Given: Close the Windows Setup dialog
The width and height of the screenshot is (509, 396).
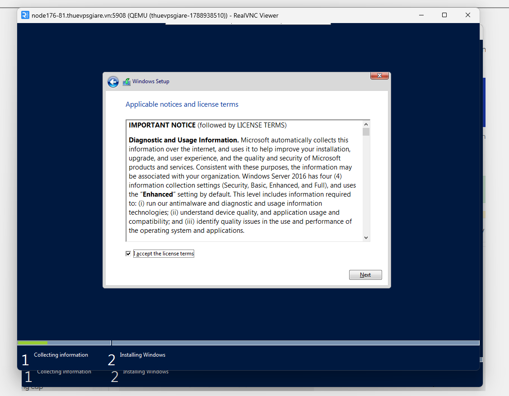Looking at the screenshot, I should pyautogui.click(x=379, y=75).
